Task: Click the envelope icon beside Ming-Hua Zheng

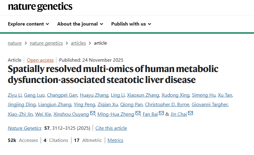Action: (x=138, y=114)
